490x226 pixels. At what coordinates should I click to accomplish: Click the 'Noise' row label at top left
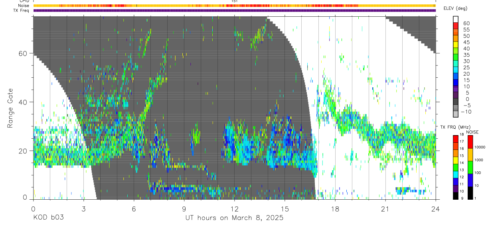click(24, 6)
